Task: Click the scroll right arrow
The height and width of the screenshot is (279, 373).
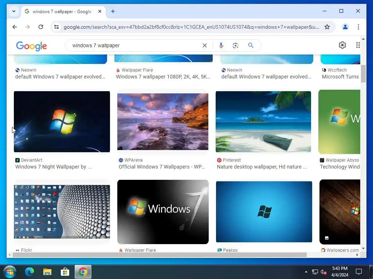Action: [357, 255]
